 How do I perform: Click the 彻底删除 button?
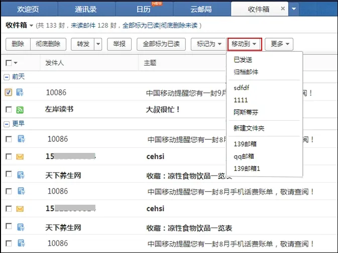coord(48,44)
